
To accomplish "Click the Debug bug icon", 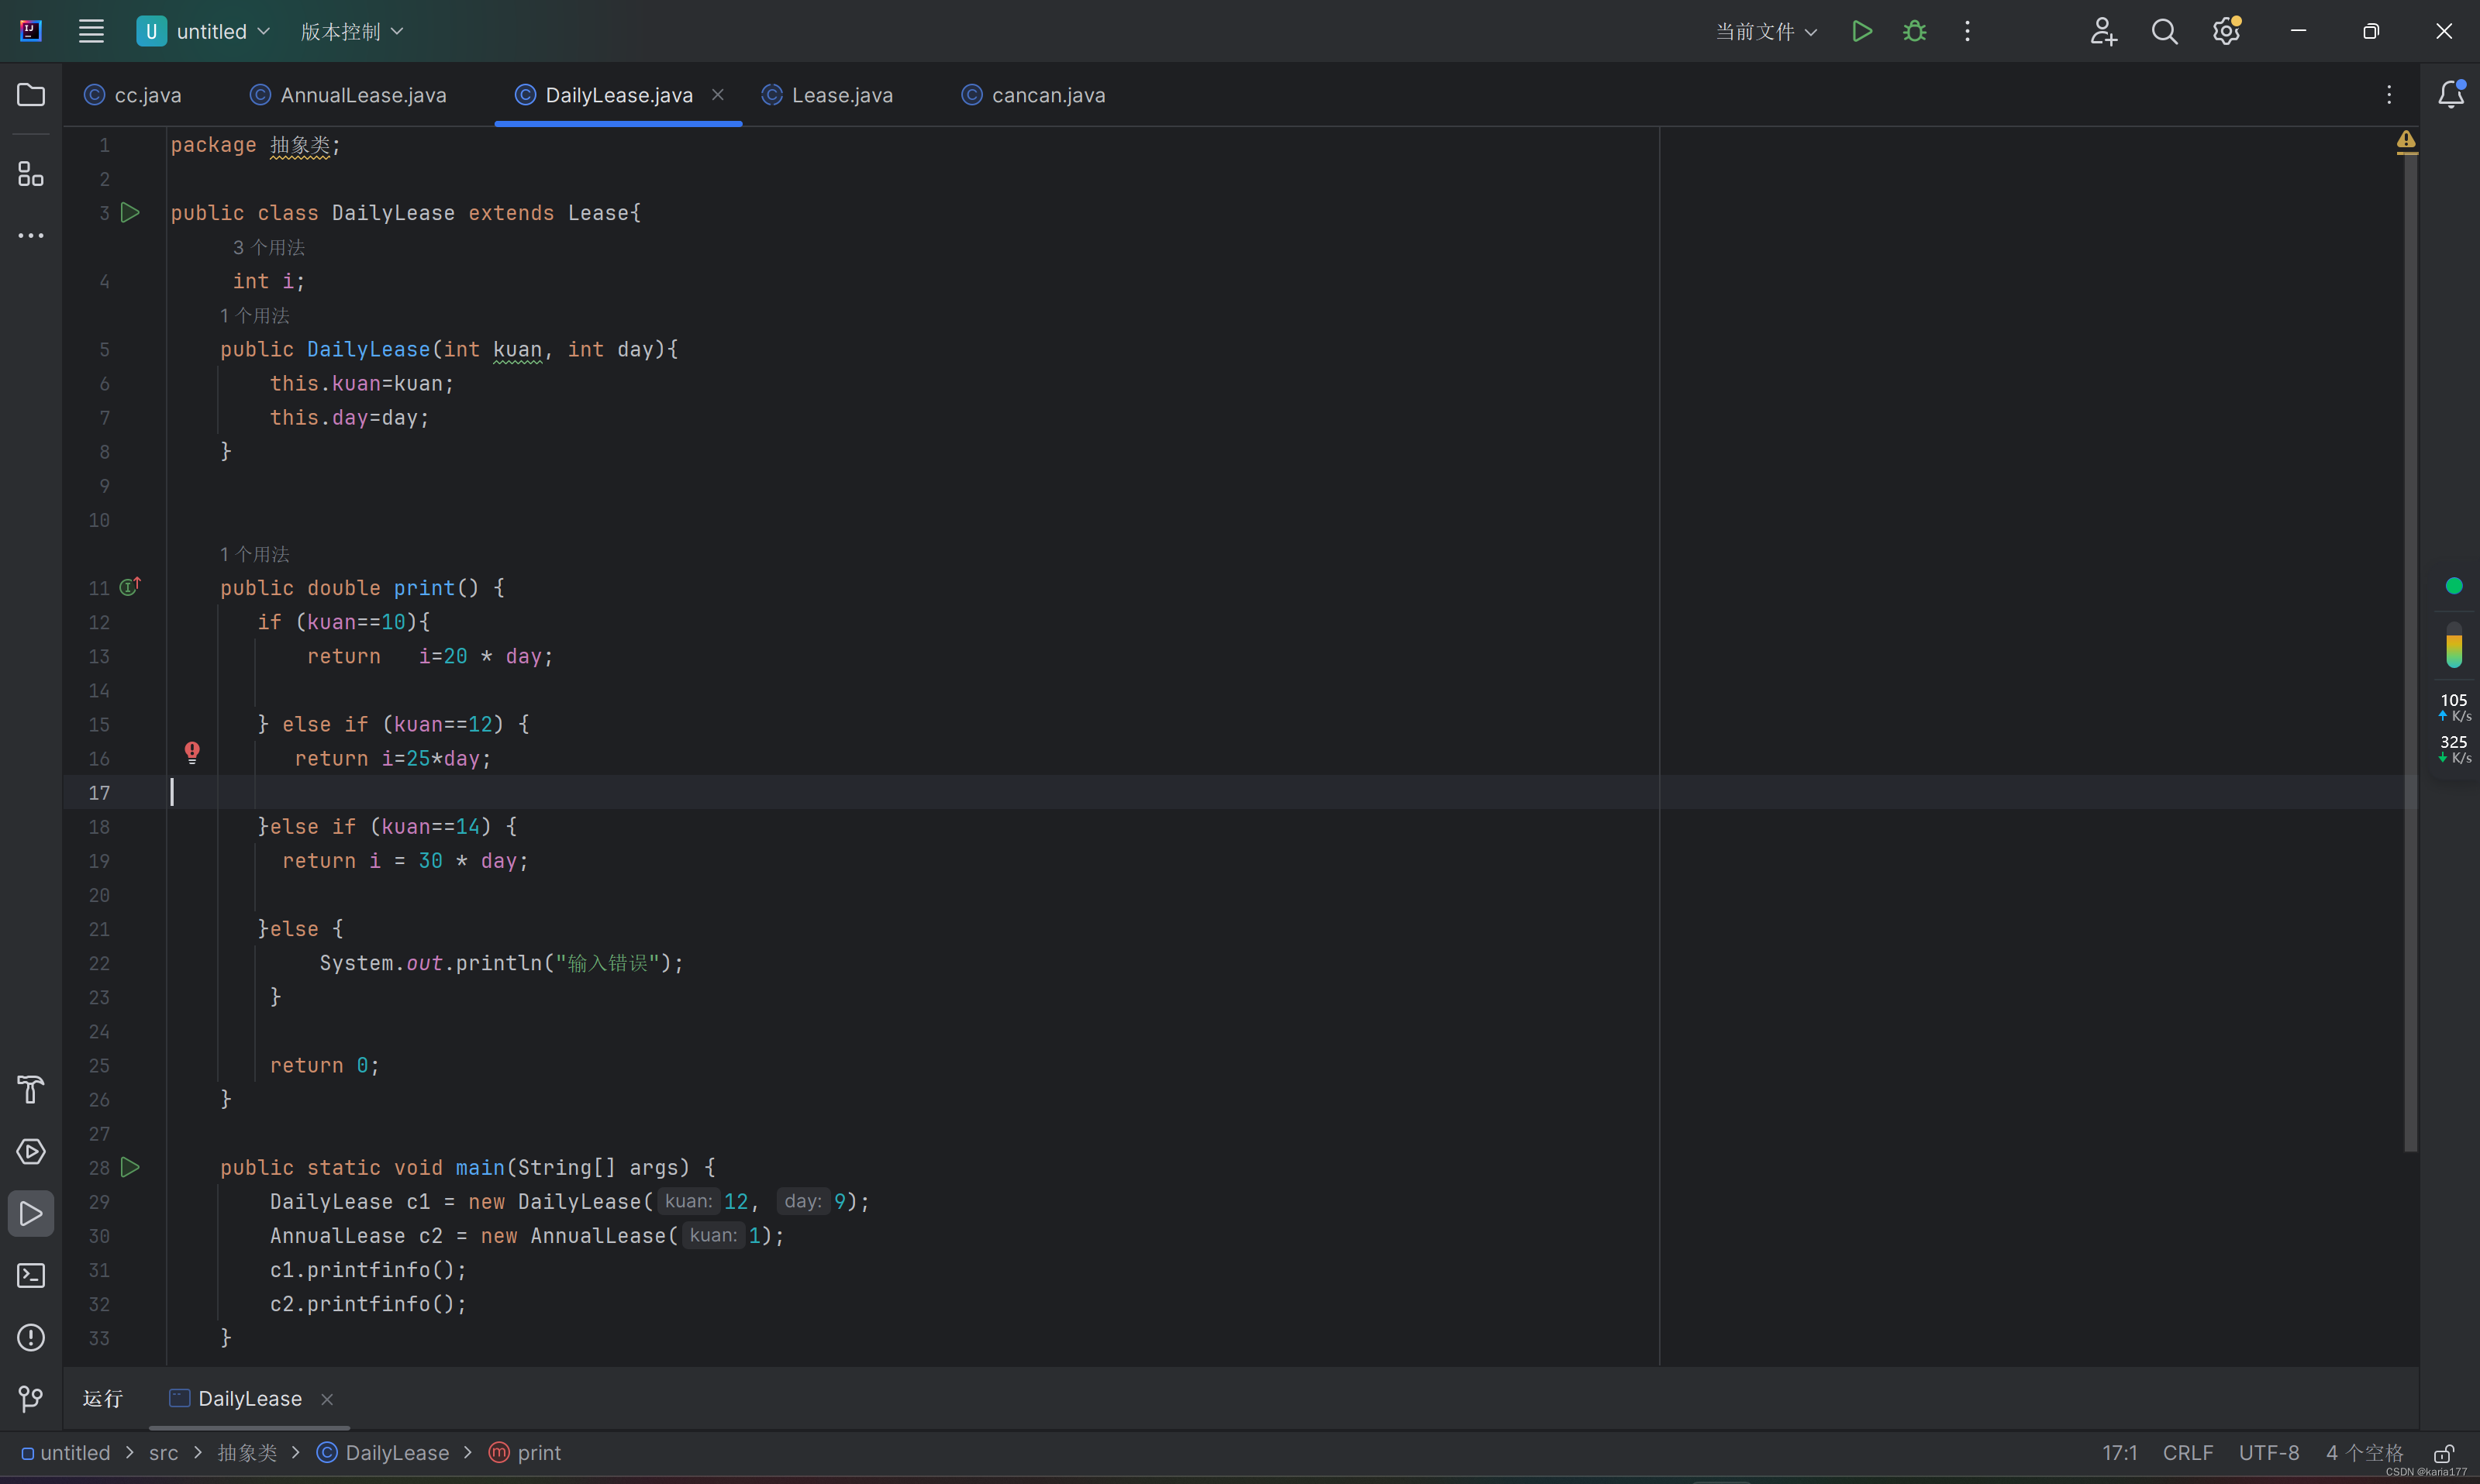I will [x=1914, y=31].
